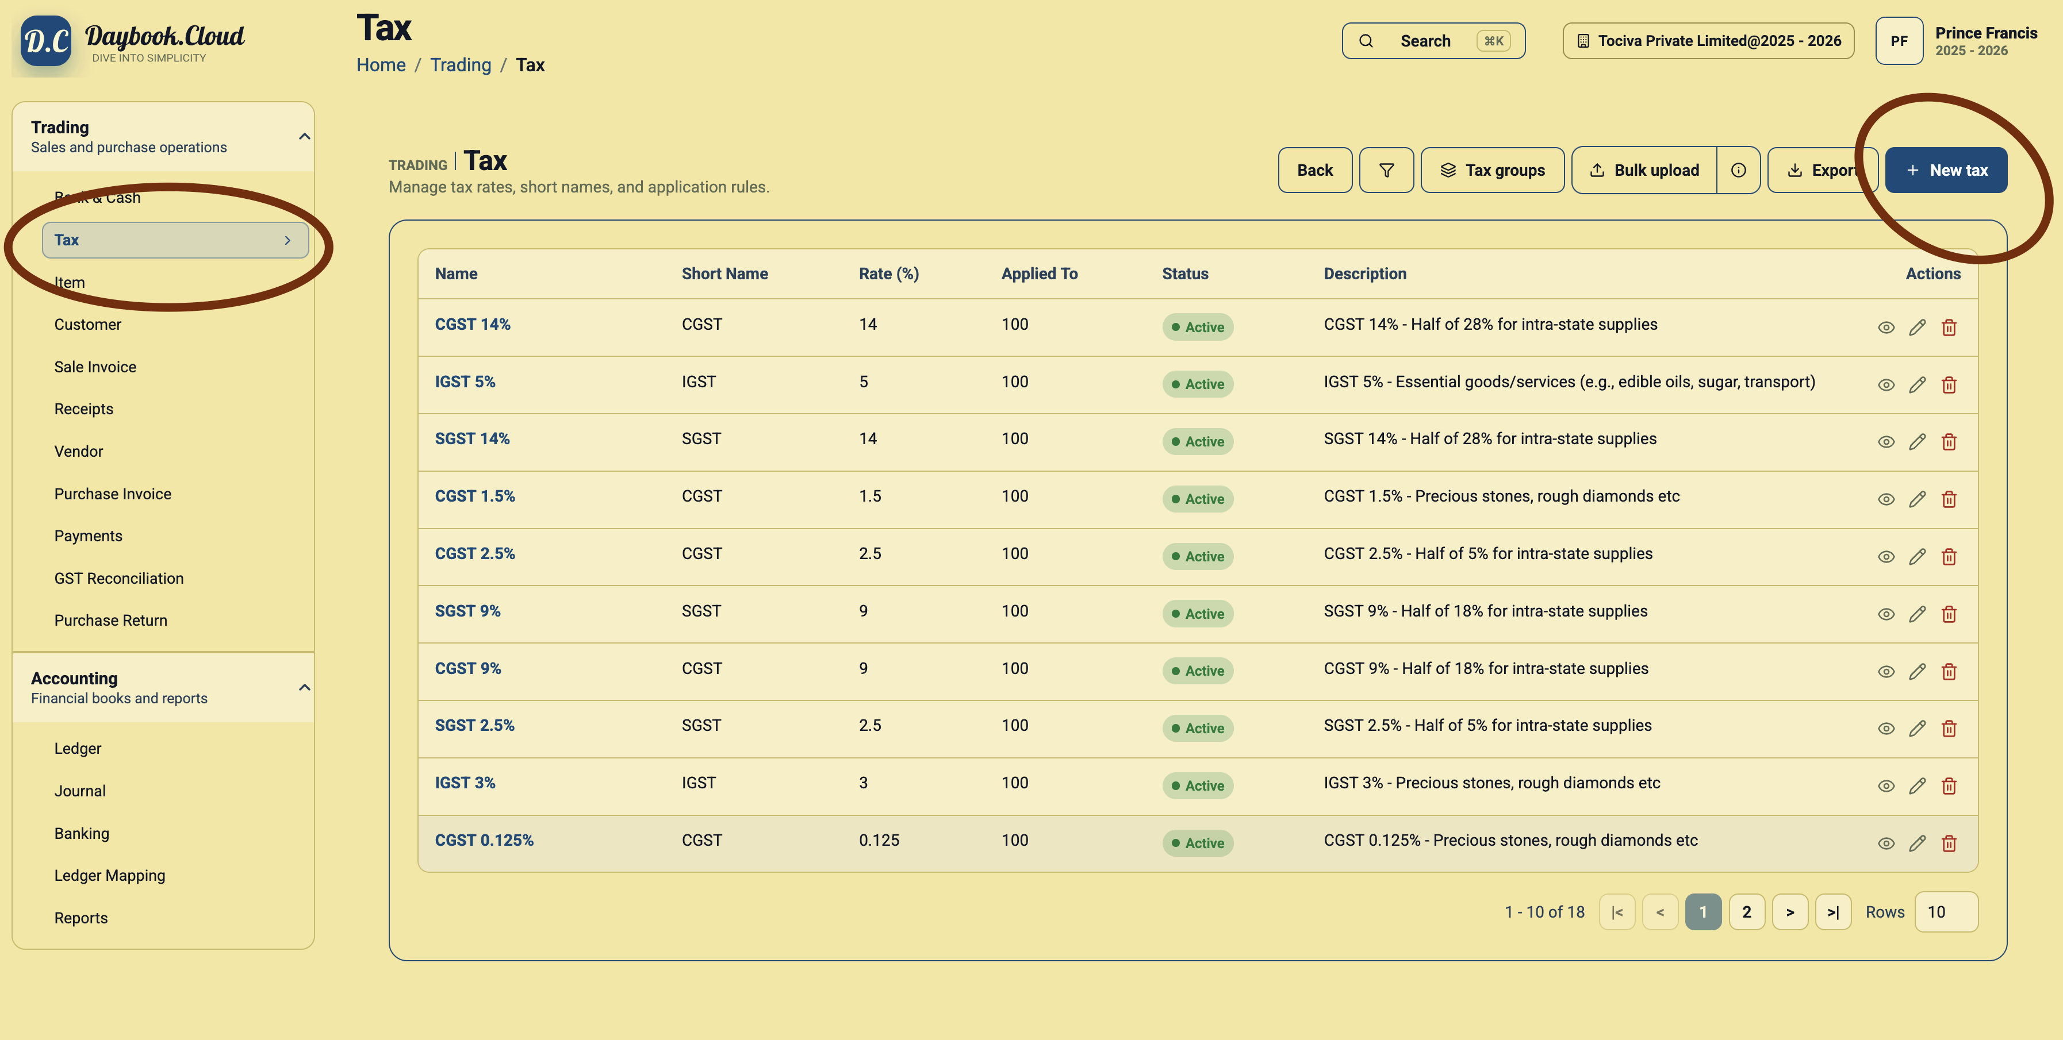Edit the CGST 9% tax row
The image size is (2063, 1040).
point(1917,672)
